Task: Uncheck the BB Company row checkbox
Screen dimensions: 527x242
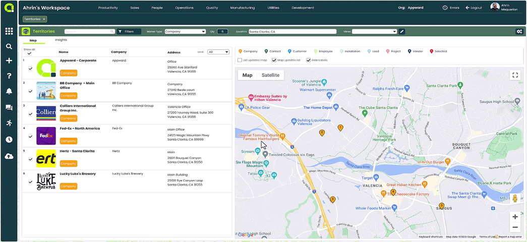Action: (x=31, y=91)
